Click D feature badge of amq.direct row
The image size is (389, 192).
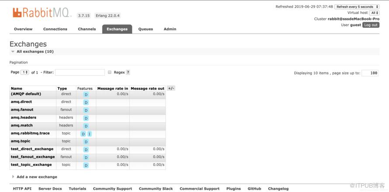click(86, 102)
